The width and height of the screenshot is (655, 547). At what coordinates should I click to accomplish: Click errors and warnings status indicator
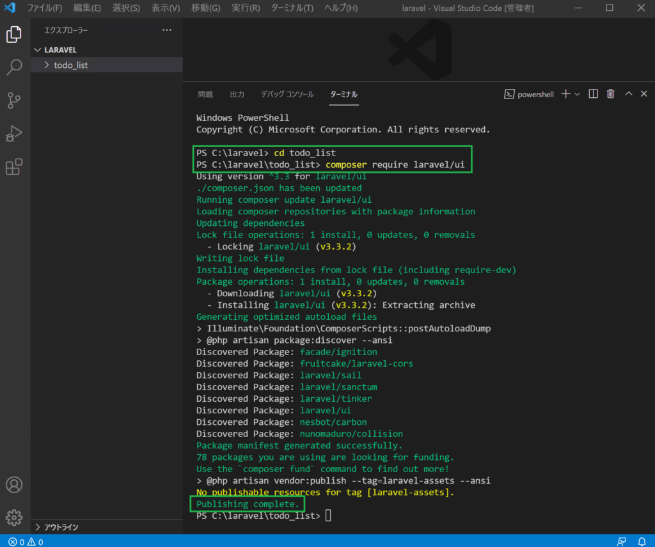tap(26, 542)
